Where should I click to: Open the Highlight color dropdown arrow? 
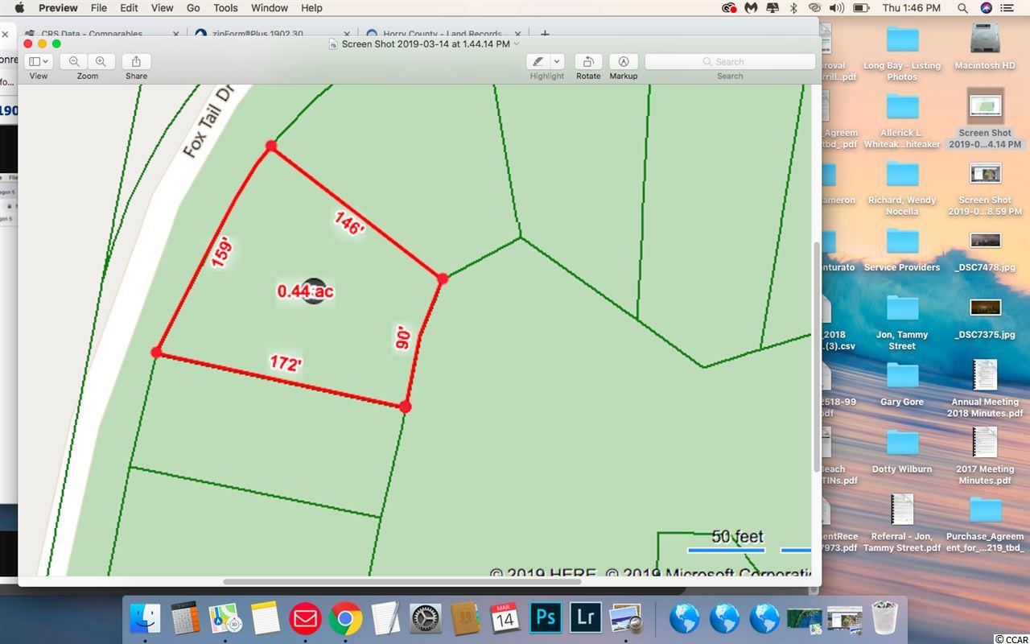coord(558,61)
